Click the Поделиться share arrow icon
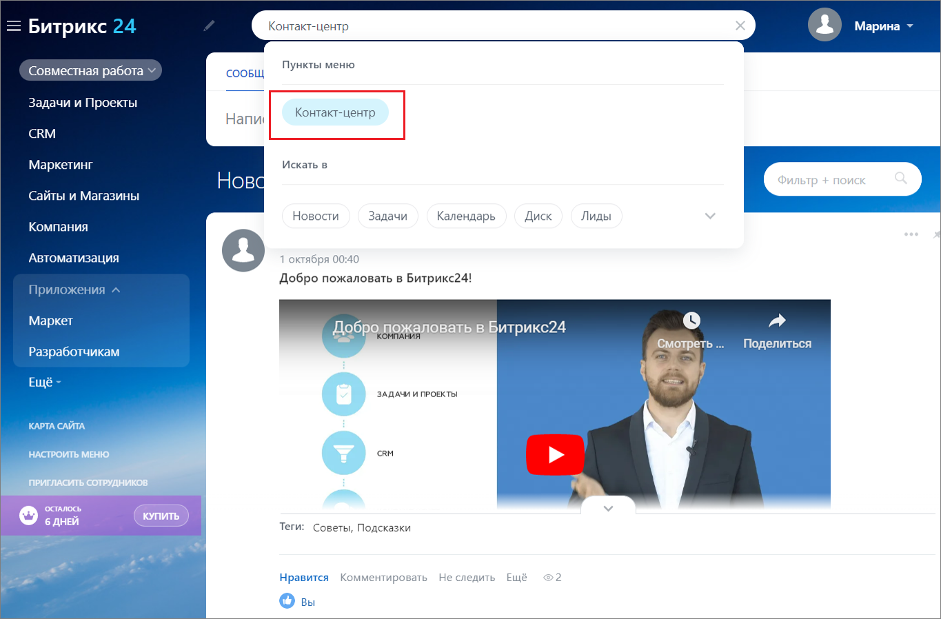The height and width of the screenshot is (619, 941). (x=777, y=321)
